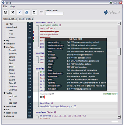Viewport: 124px width, 125px height.
Task: Click the blue checkmark apply icon
Action: tap(20, 12)
